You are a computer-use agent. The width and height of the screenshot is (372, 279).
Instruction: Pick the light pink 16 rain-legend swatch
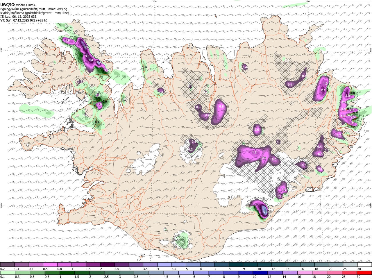(304, 273)
